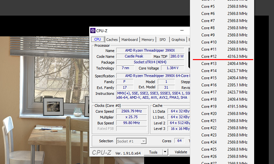Select Core #7 in the clocks list
The height and width of the screenshot is (164, 274).
pyautogui.click(x=222, y=21)
